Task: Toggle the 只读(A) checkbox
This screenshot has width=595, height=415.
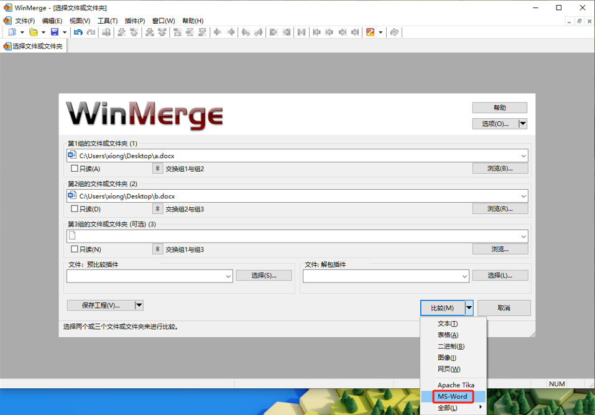Action: (75, 168)
